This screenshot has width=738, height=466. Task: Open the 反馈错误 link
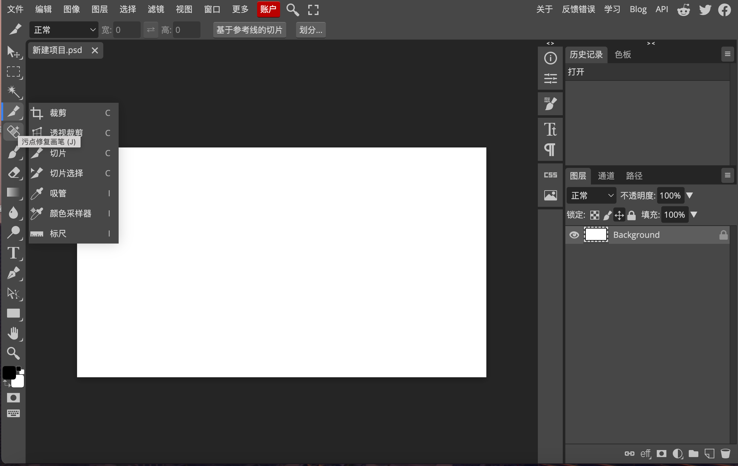coord(578,9)
